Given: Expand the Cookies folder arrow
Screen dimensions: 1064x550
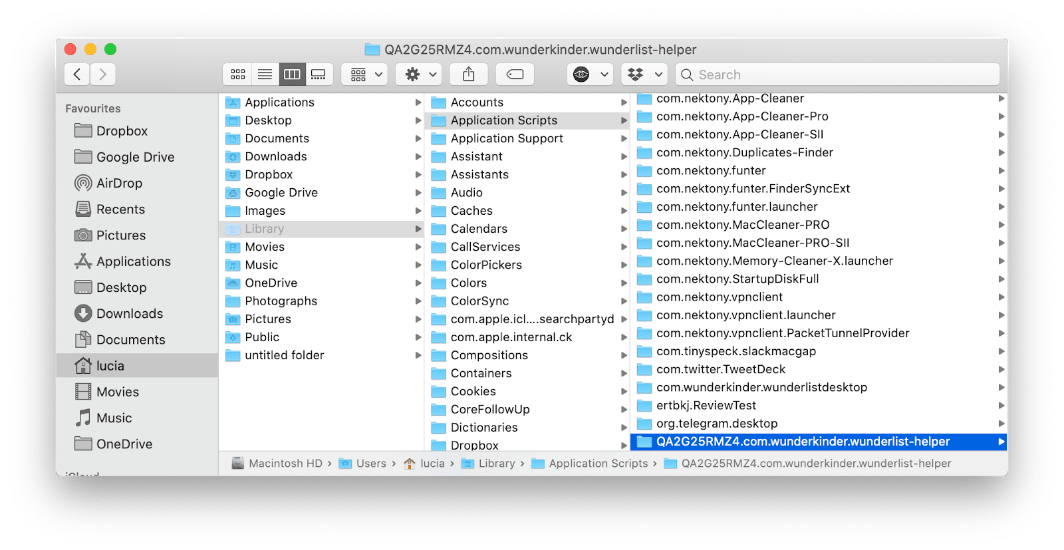Looking at the screenshot, I should point(624,392).
